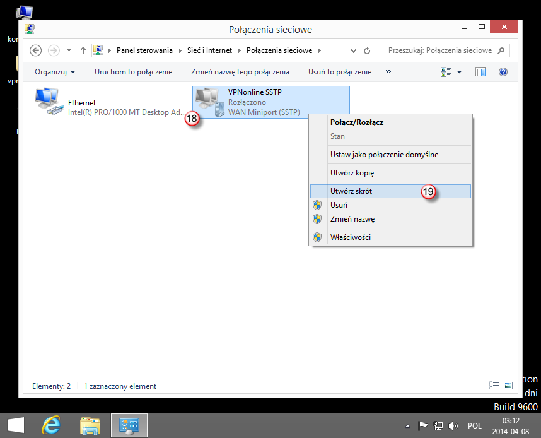This screenshot has height=438, width=541.
Task: Click the desktop computer icon behind window
Action: [24, 13]
